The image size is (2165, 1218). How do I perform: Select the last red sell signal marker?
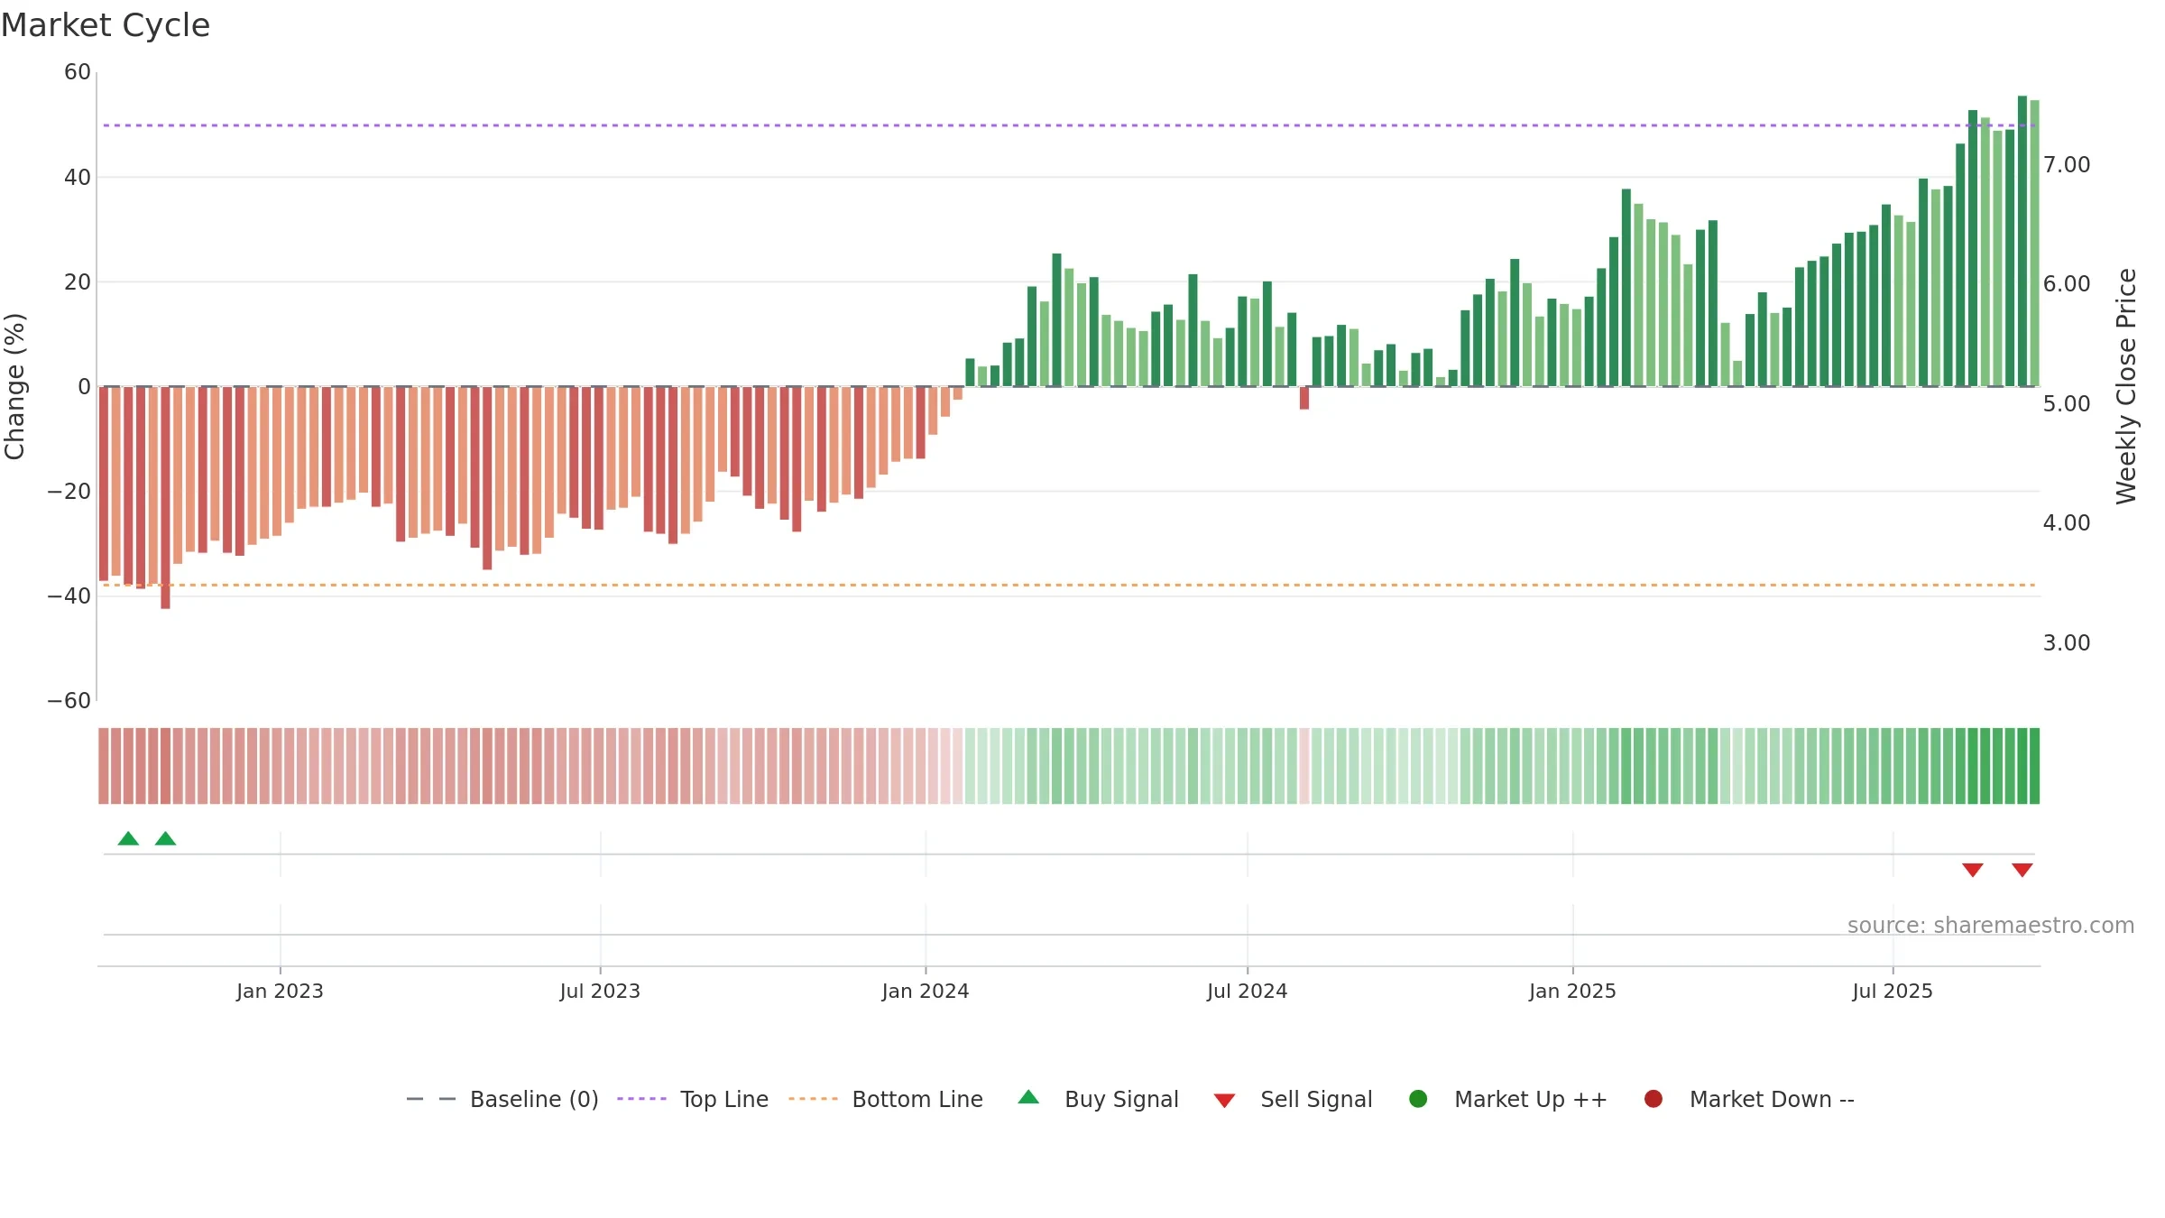(2022, 870)
